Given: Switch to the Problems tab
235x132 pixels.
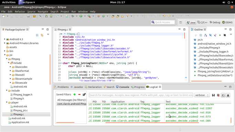Looking at the screenshot, I should [62, 87].
